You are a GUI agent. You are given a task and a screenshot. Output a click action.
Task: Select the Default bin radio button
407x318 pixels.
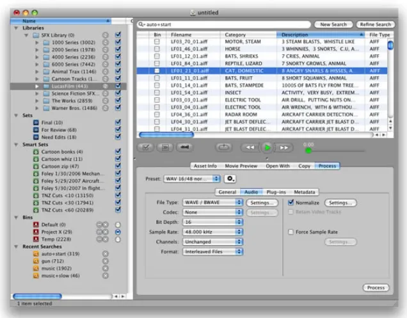click(x=118, y=225)
